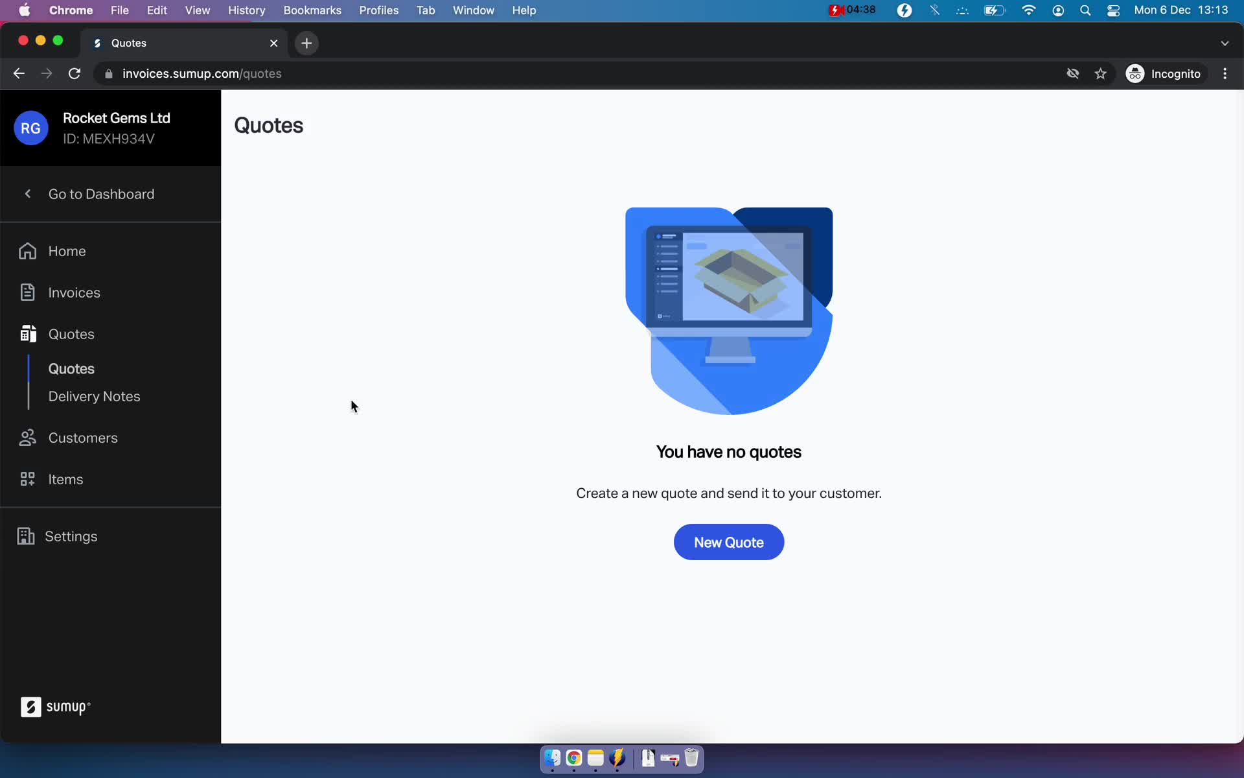Select the Items sidebar icon

pos(28,478)
